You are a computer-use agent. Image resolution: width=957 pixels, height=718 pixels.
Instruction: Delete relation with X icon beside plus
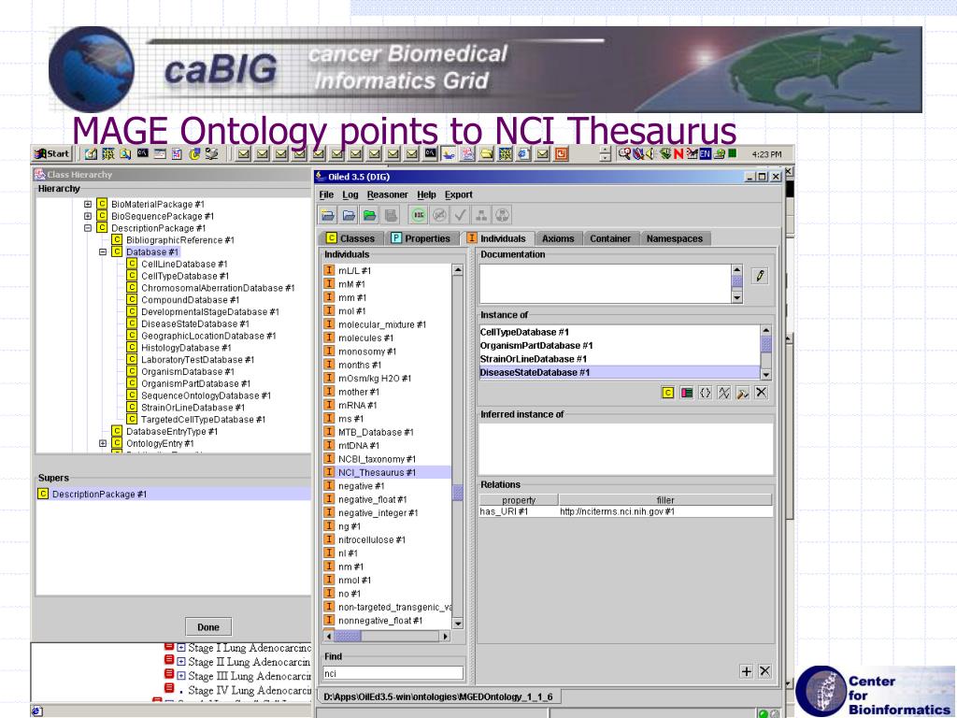coord(764,671)
